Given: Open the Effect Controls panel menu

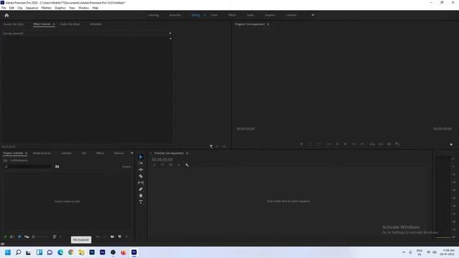Looking at the screenshot, I should point(54,24).
